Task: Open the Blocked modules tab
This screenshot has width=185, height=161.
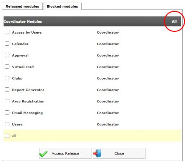Action: click(62, 6)
